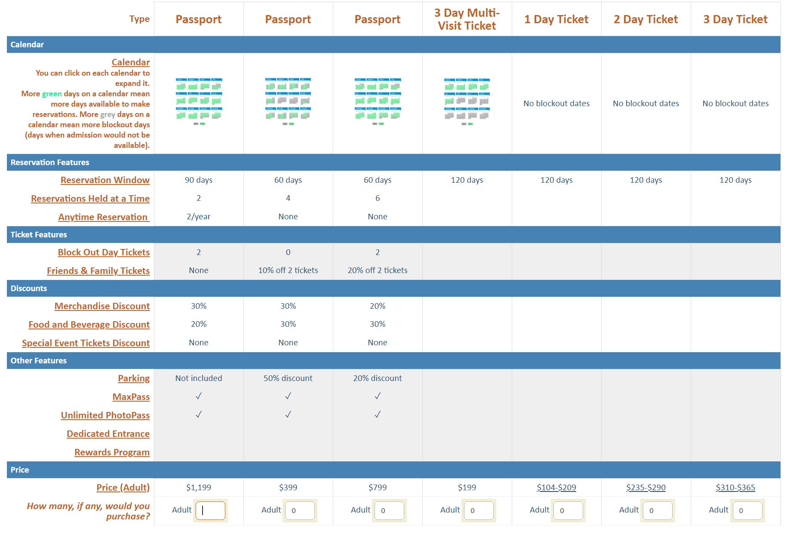Click 'No blockout dates' under 1 Day Ticket
The height and width of the screenshot is (553, 787).
tap(556, 104)
